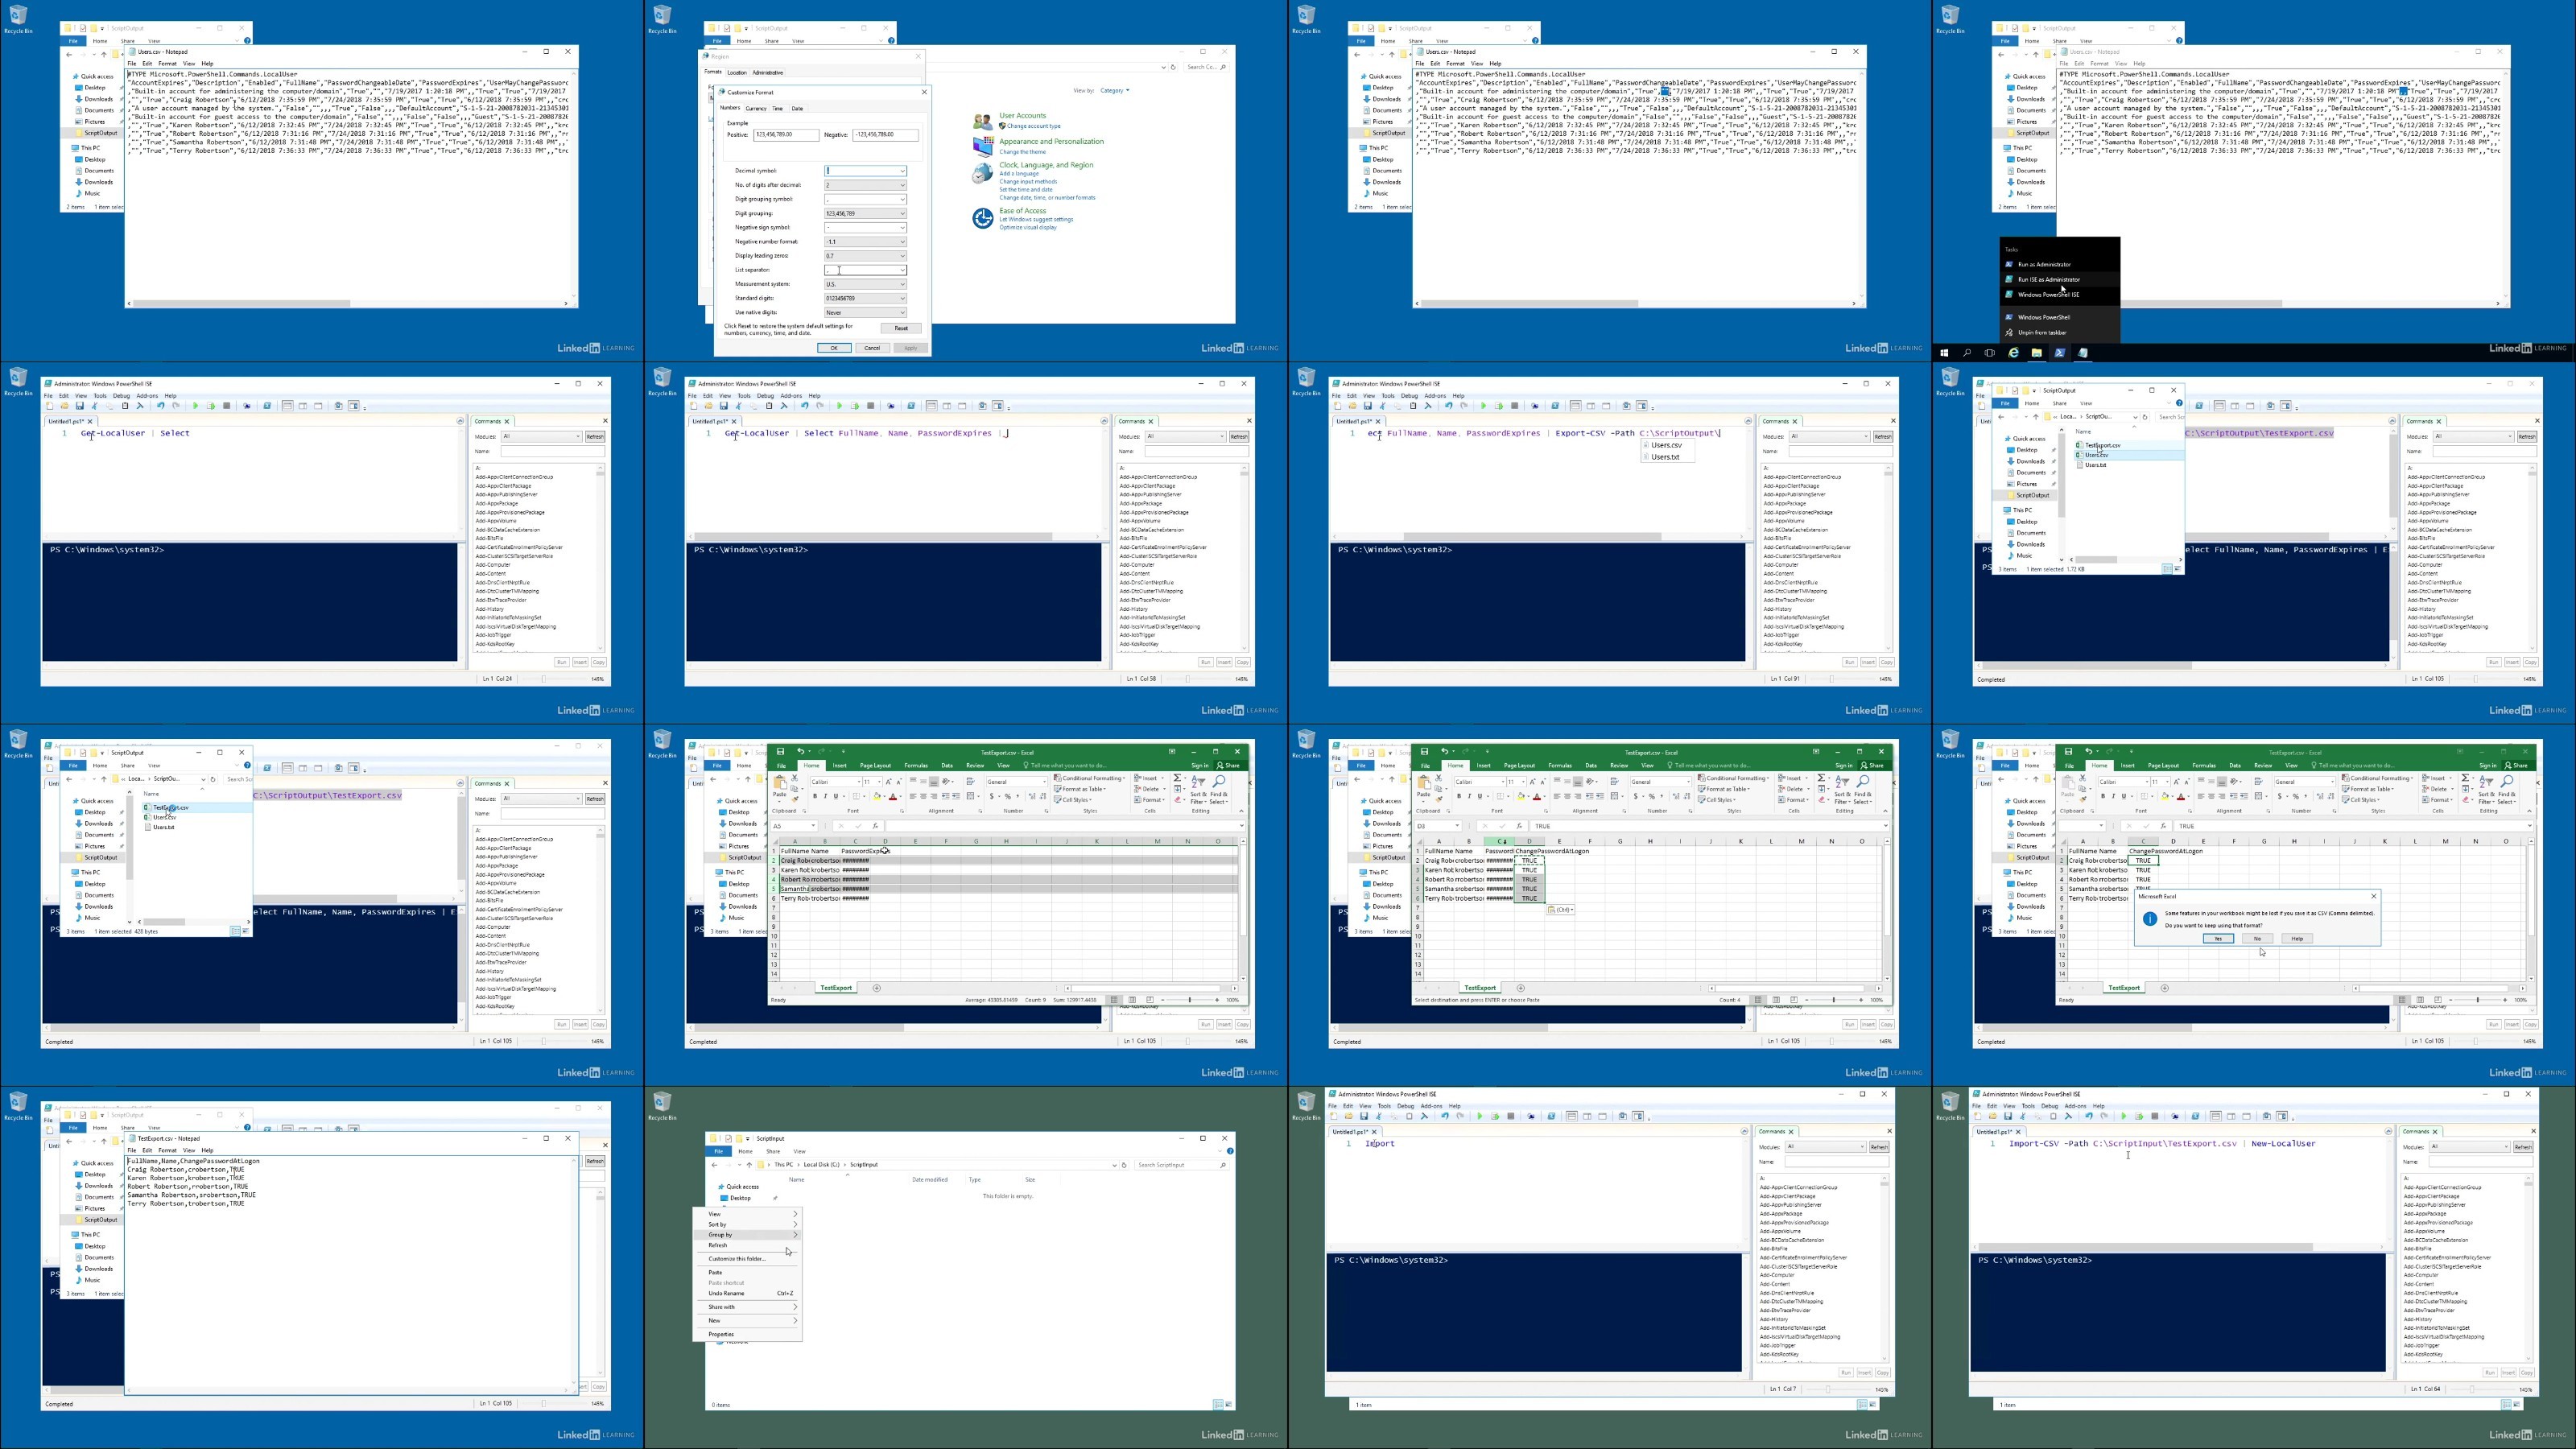2576x1449 pixels.
Task: Launch Internet Explorer from the taskbar
Action: coord(2013,353)
